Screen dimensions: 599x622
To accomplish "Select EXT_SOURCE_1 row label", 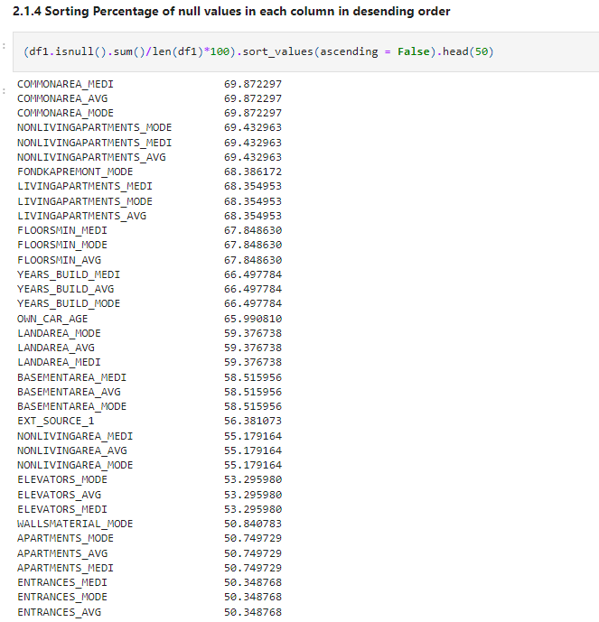I will pyautogui.click(x=56, y=421).
